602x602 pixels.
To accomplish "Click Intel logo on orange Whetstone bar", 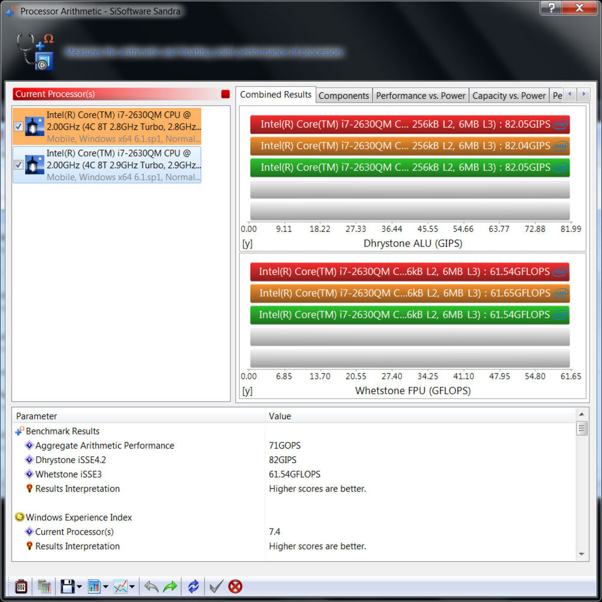I will (560, 293).
